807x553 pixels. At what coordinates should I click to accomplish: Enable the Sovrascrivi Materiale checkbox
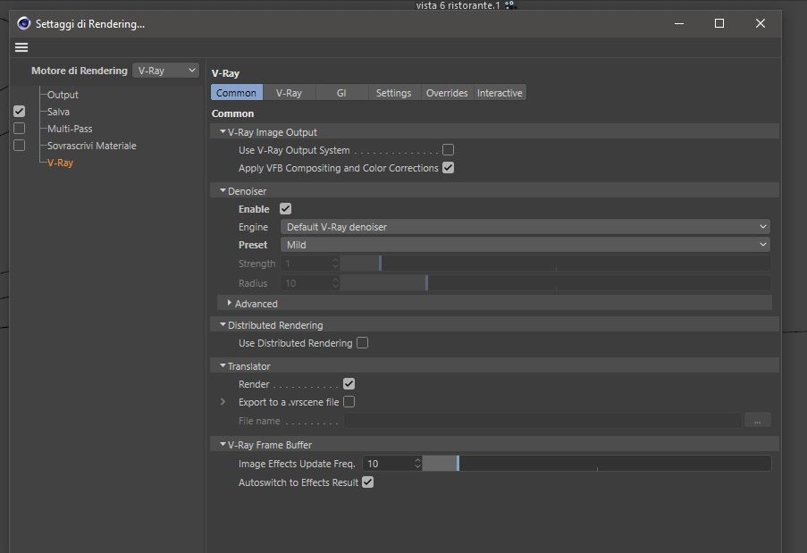click(19, 145)
